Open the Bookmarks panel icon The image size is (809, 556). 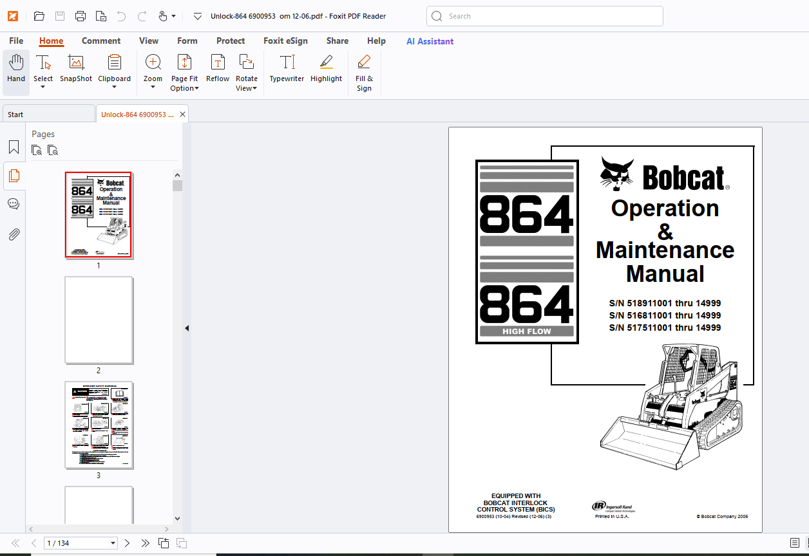[14, 147]
